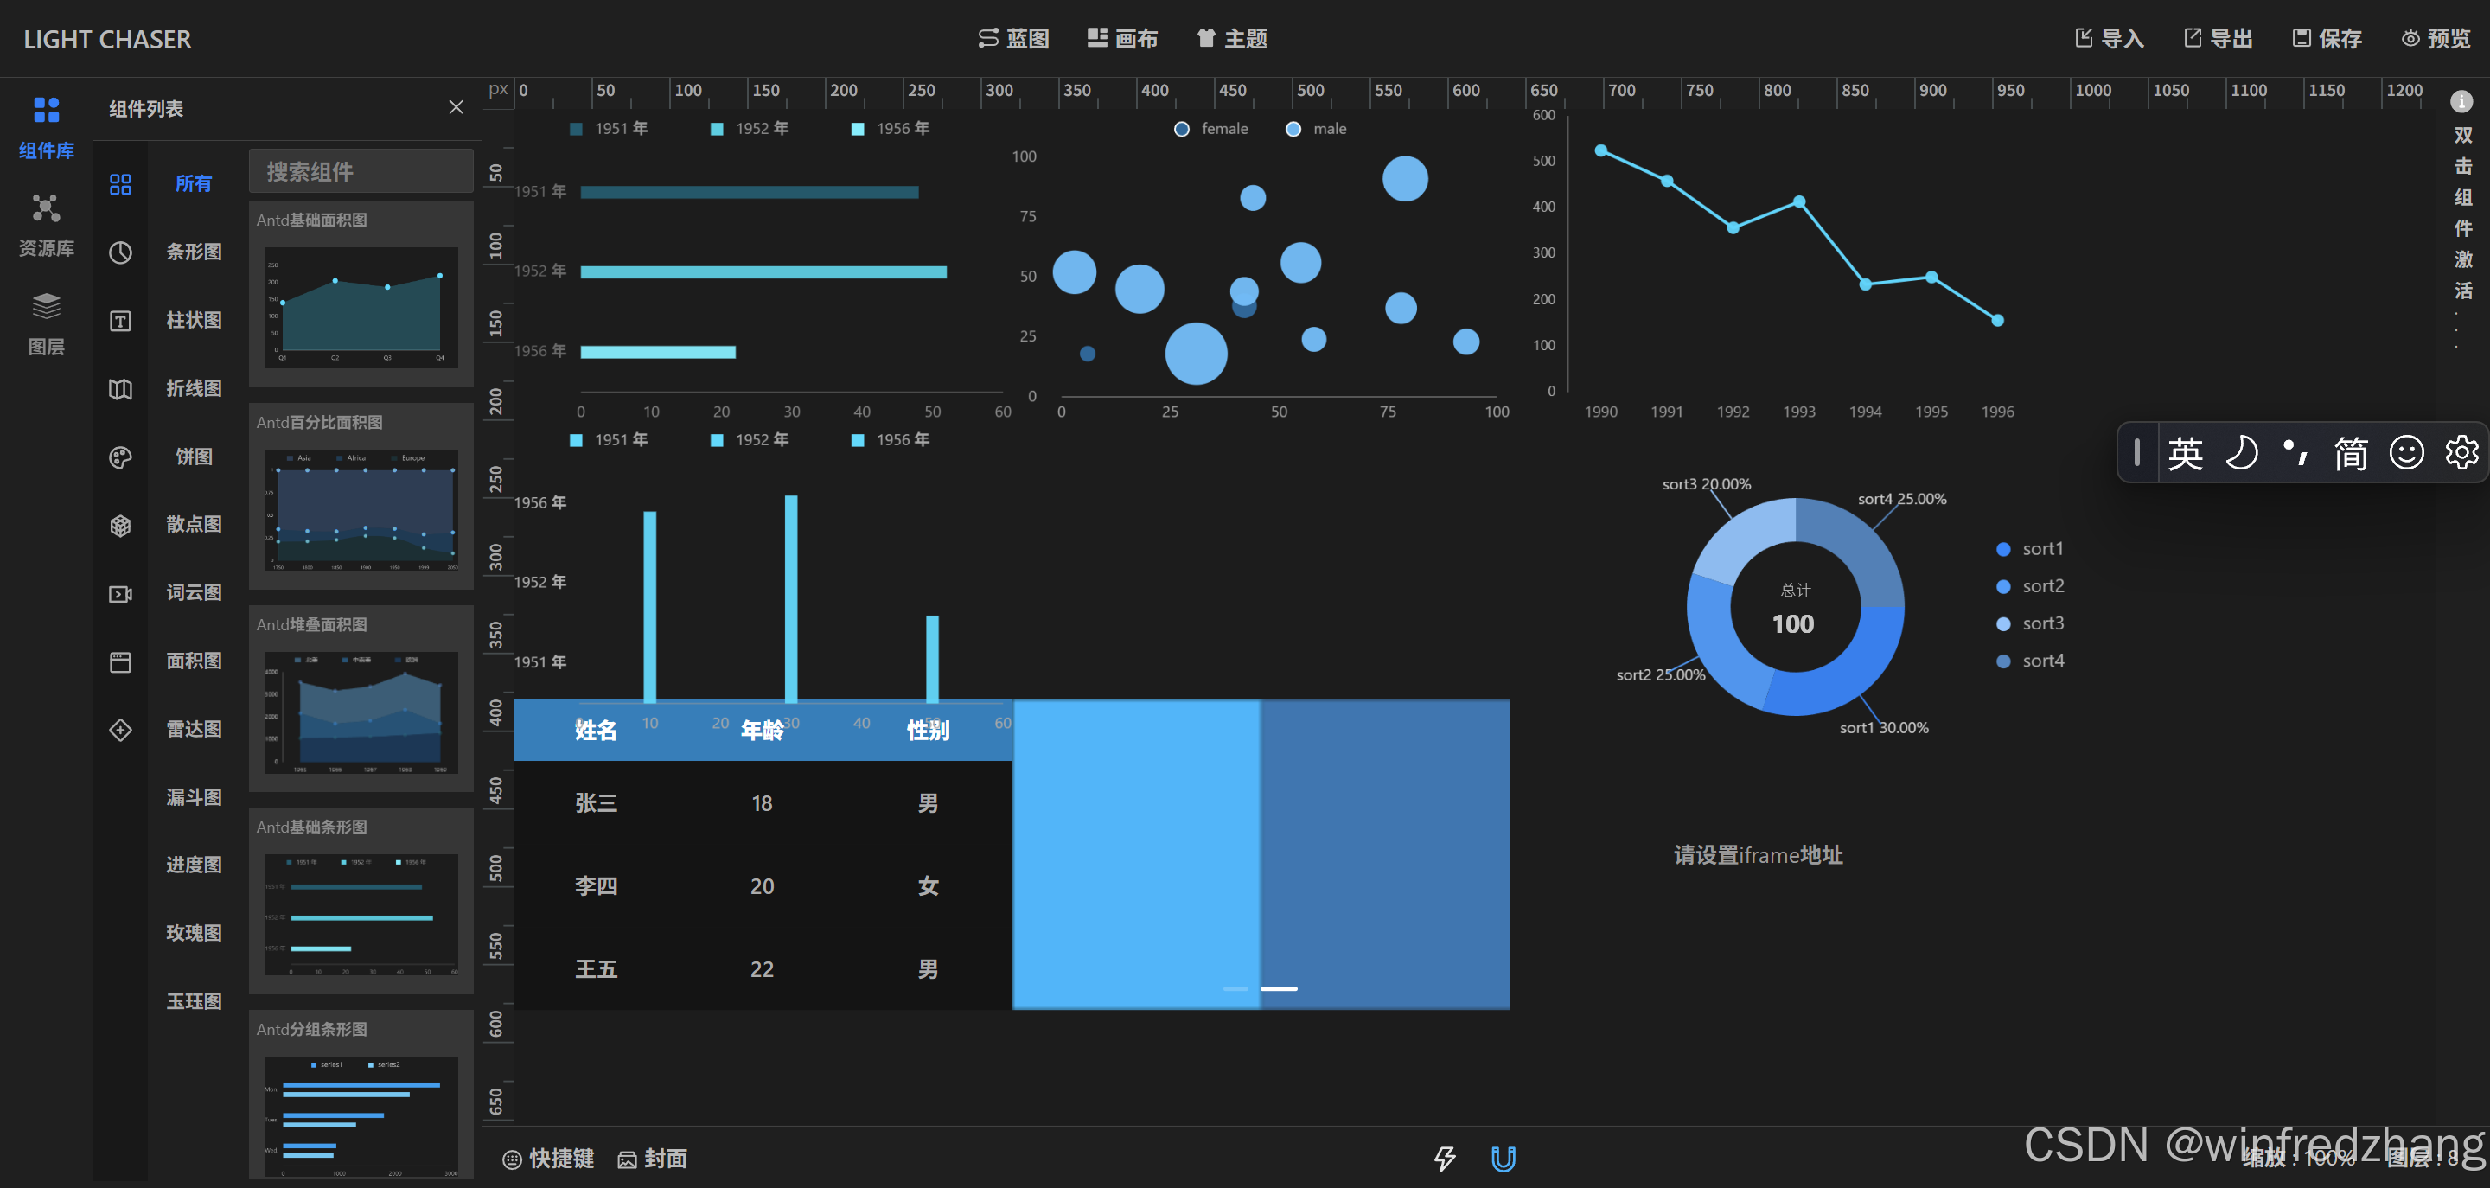
Task: Click the active second carousel indicator
Action: [1279, 989]
